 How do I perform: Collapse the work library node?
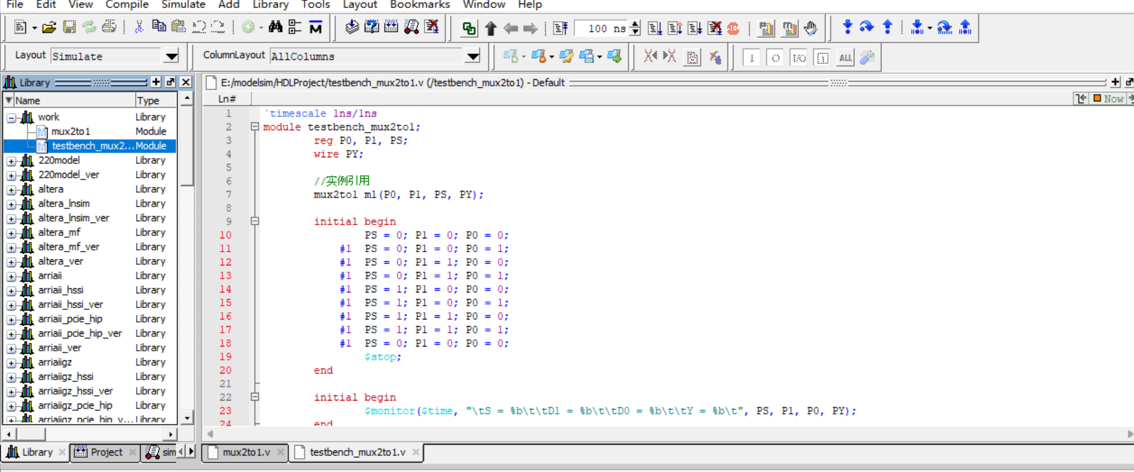11,118
